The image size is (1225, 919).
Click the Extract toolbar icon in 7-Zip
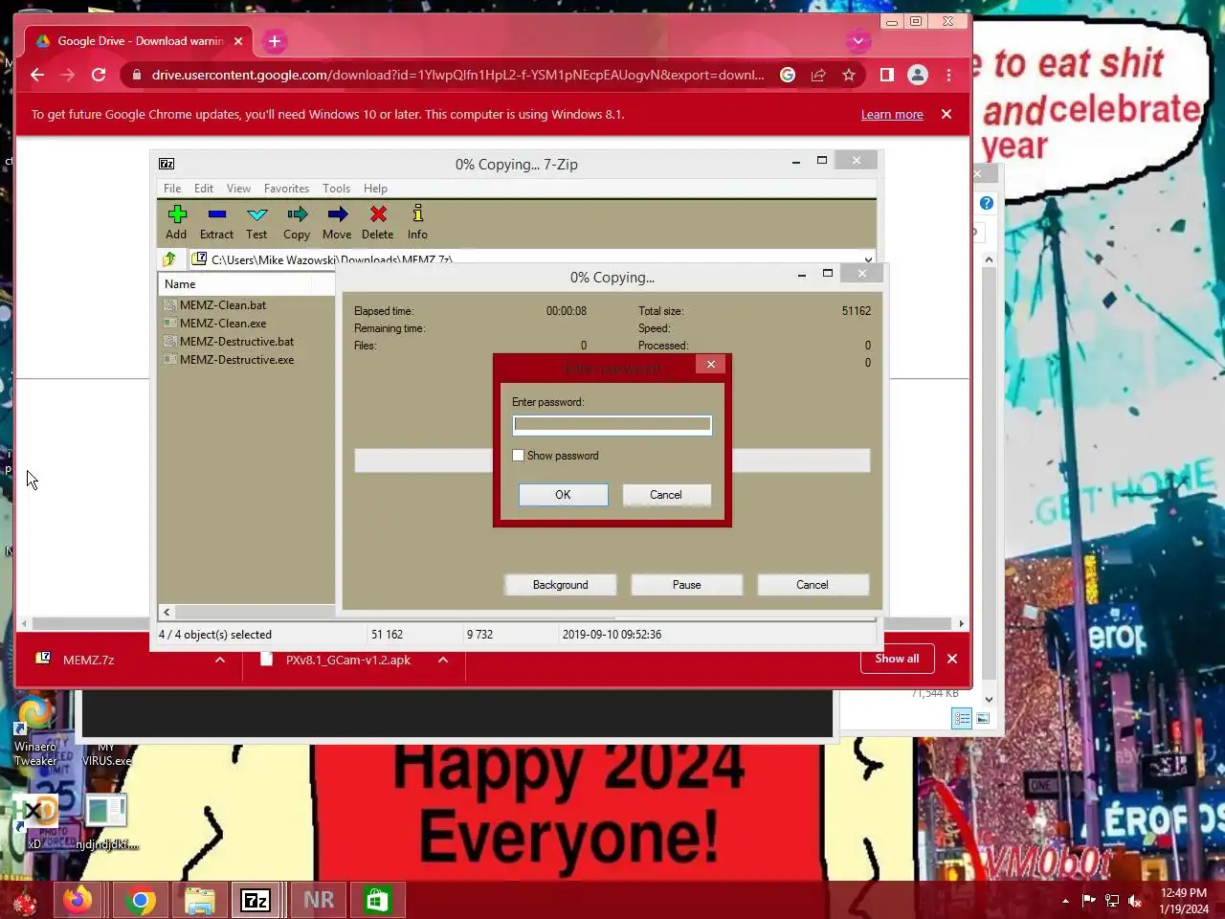coord(216,222)
